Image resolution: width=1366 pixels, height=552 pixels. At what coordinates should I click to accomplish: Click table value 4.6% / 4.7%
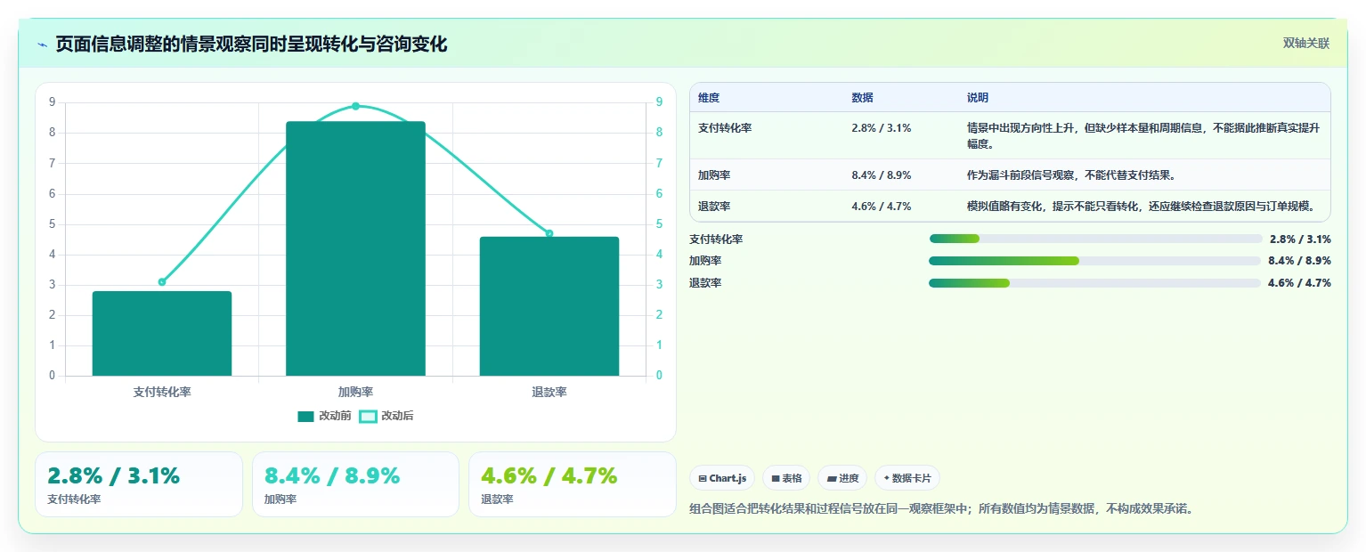coord(882,207)
